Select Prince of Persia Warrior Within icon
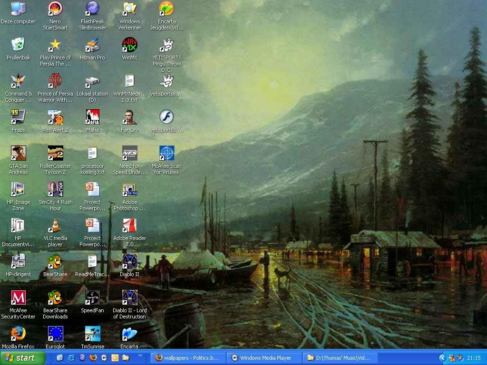 tap(55, 81)
